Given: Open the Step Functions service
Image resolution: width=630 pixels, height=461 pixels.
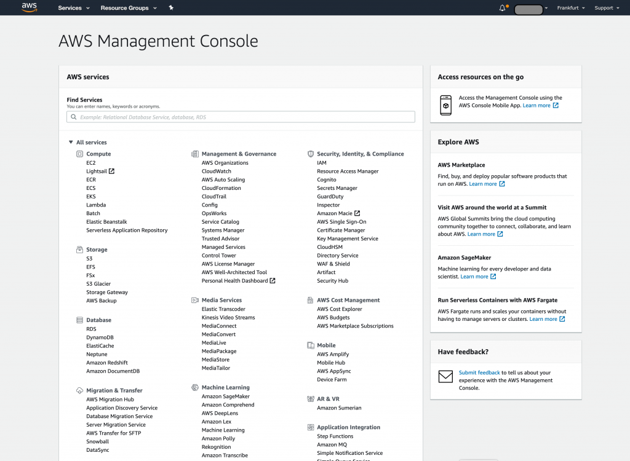Looking at the screenshot, I should point(335,436).
